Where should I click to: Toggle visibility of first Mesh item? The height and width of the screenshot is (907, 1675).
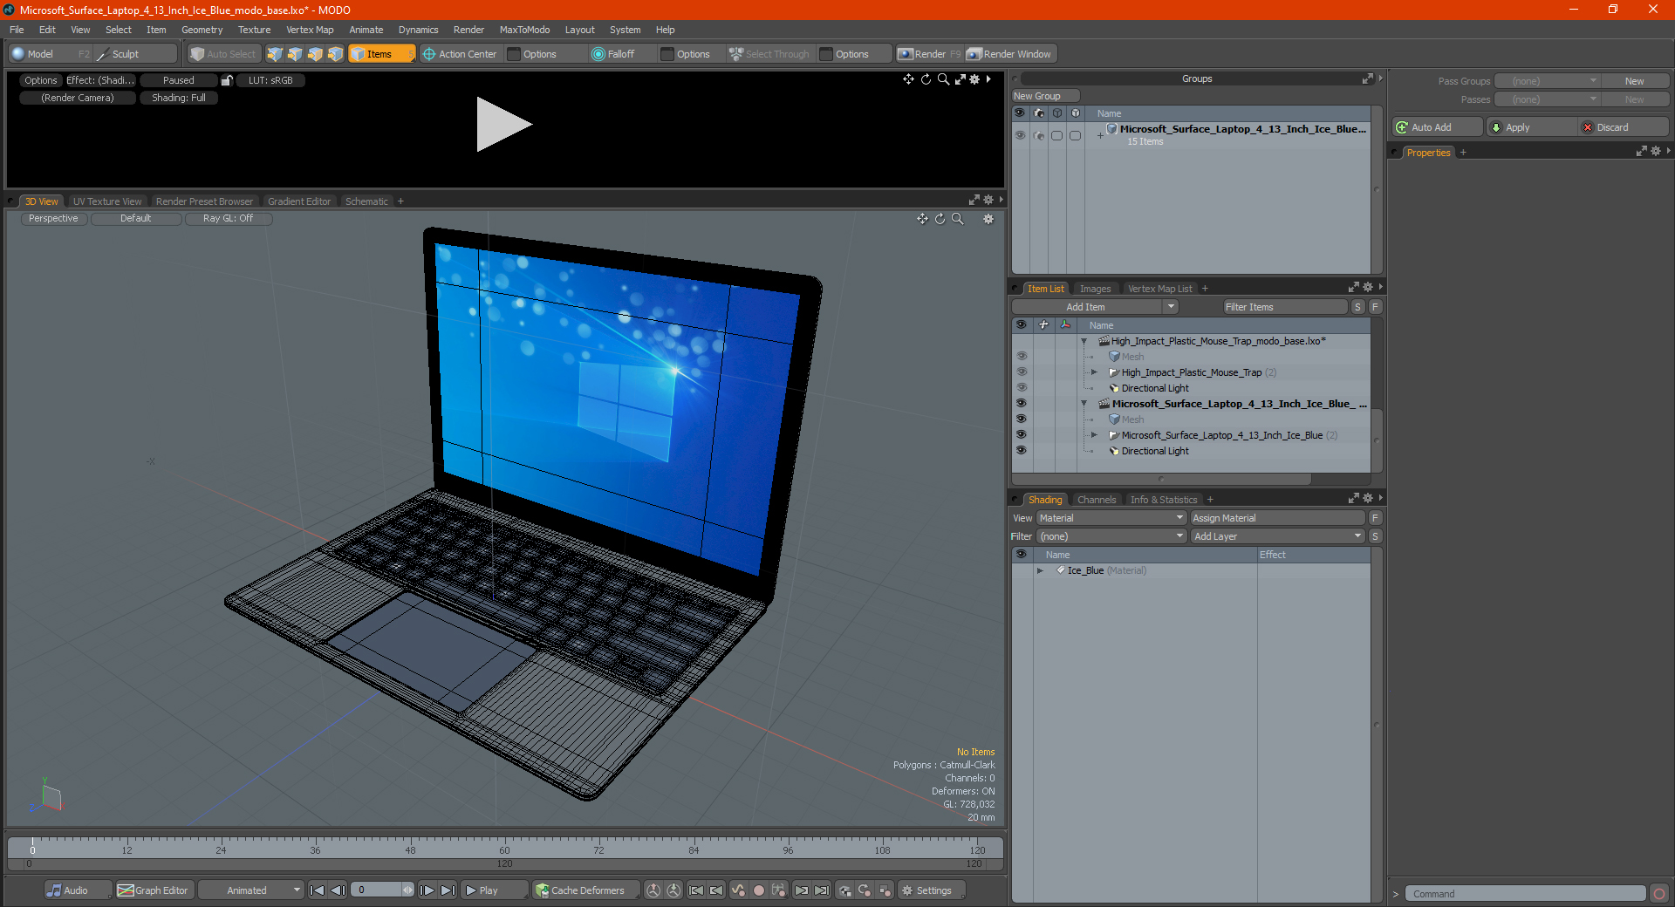[1021, 357]
